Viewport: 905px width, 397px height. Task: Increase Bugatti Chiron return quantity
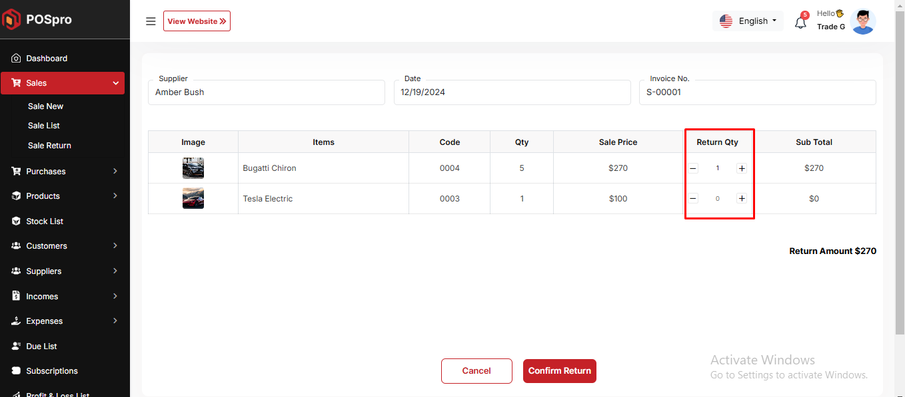click(x=742, y=168)
